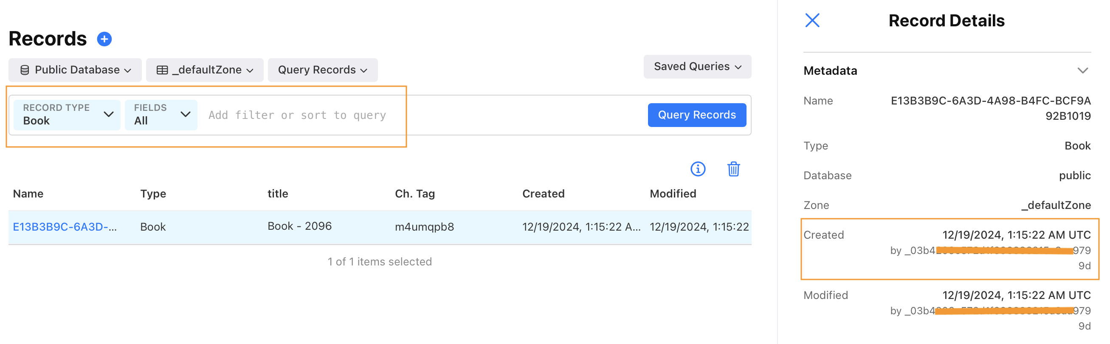Click the Created column header
1110x344 pixels.
[x=543, y=194]
